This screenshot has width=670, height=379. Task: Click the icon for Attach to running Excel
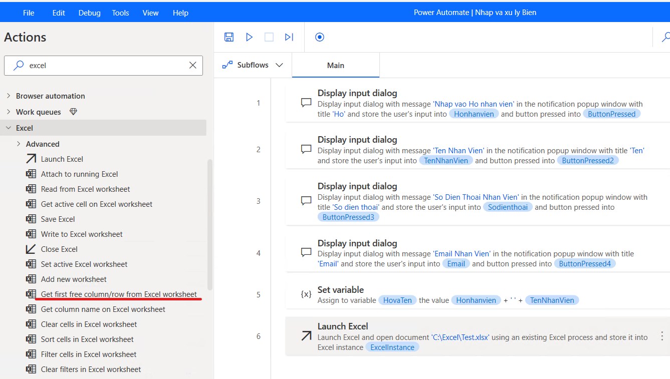pyautogui.click(x=31, y=174)
